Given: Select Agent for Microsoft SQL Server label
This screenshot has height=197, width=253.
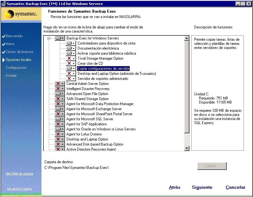Looking at the screenshot, I should coord(90,119).
